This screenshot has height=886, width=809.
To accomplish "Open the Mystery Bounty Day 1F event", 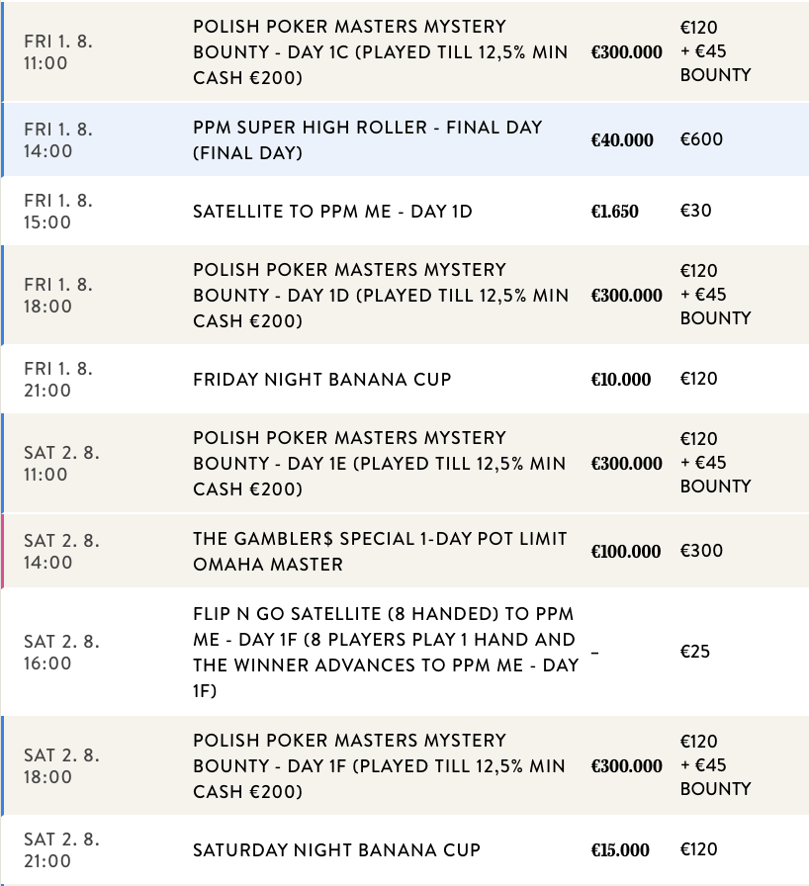I will 380,765.
